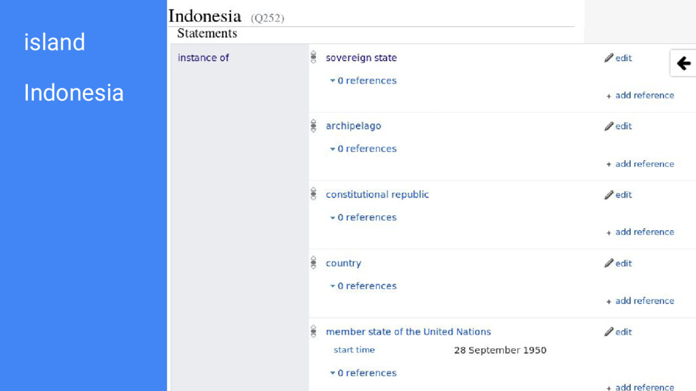Open member state of the United Nations link
The height and width of the screenshot is (391, 696).
click(x=408, y=331)
